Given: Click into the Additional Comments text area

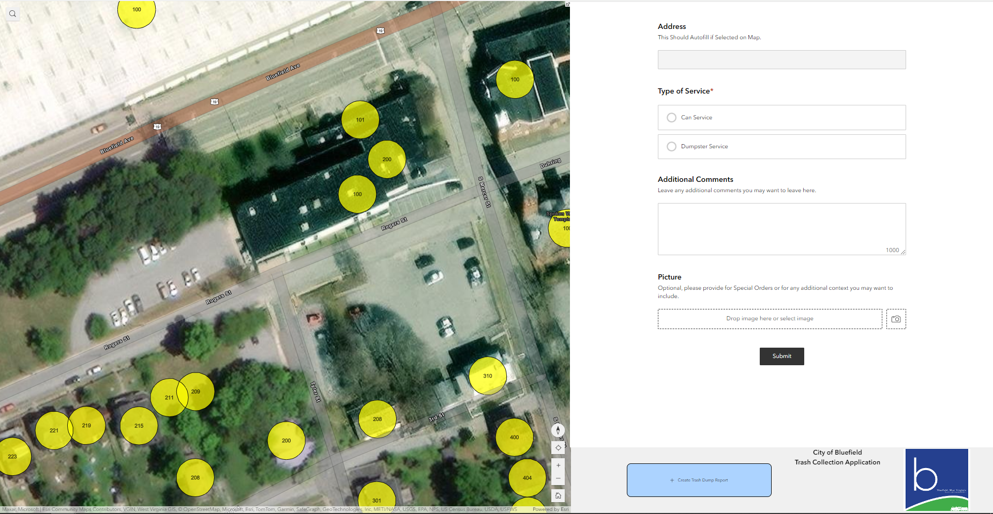Looking at the screenshot, I should [781, 229].
